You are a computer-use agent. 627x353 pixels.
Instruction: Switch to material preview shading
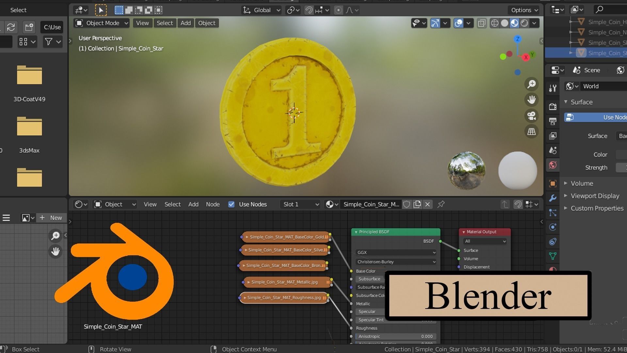[514, 23]
